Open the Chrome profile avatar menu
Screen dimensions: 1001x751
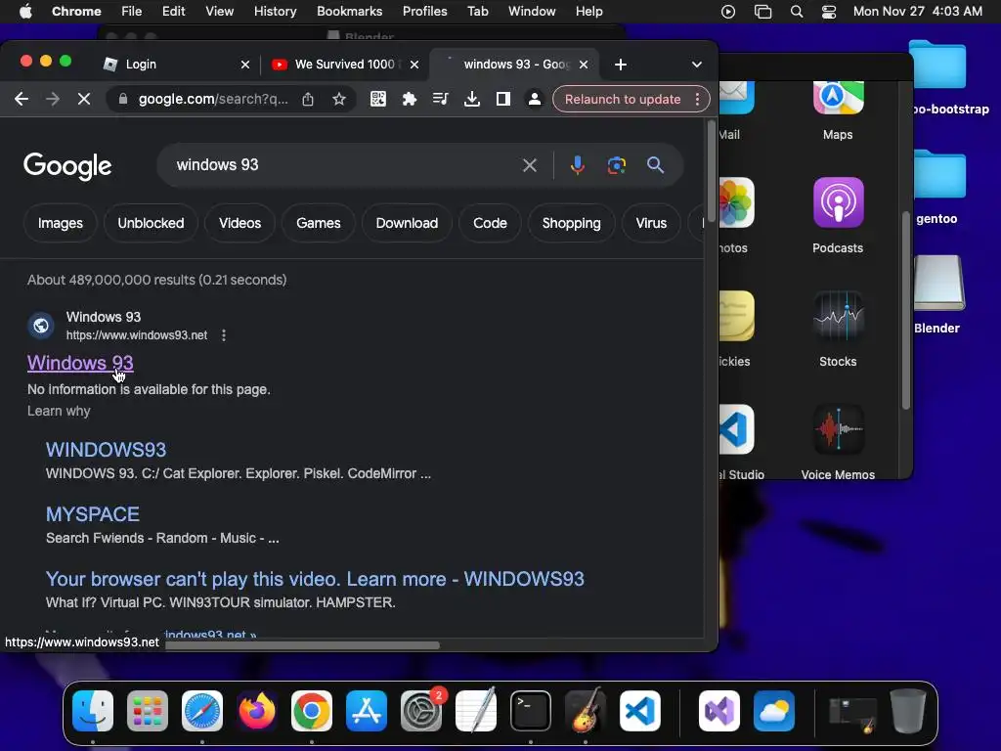[x=535, y=99]
